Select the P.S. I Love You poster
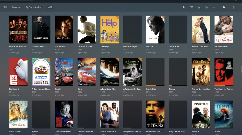This screenshot has width=242, height=135. (224, 29)
